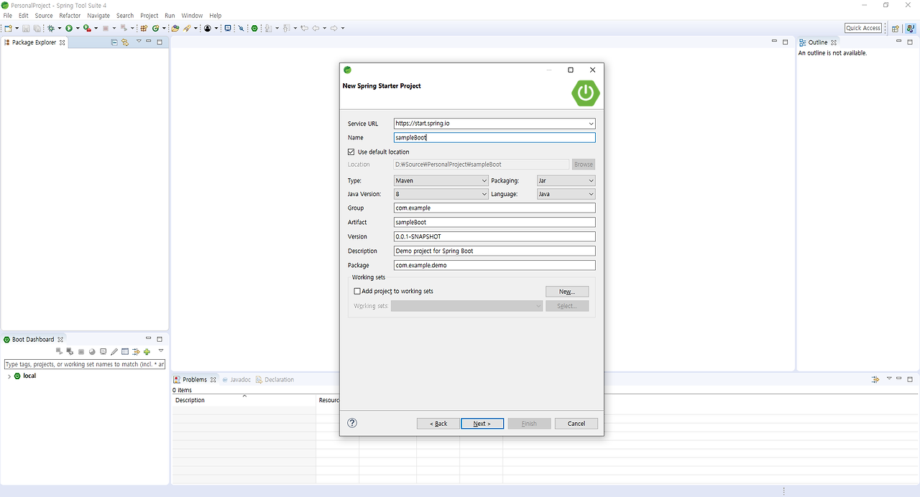The height and width of the screenshot is (497, 920).
Task: Click the Back button in dialog
Action: (x=438, y=424)
